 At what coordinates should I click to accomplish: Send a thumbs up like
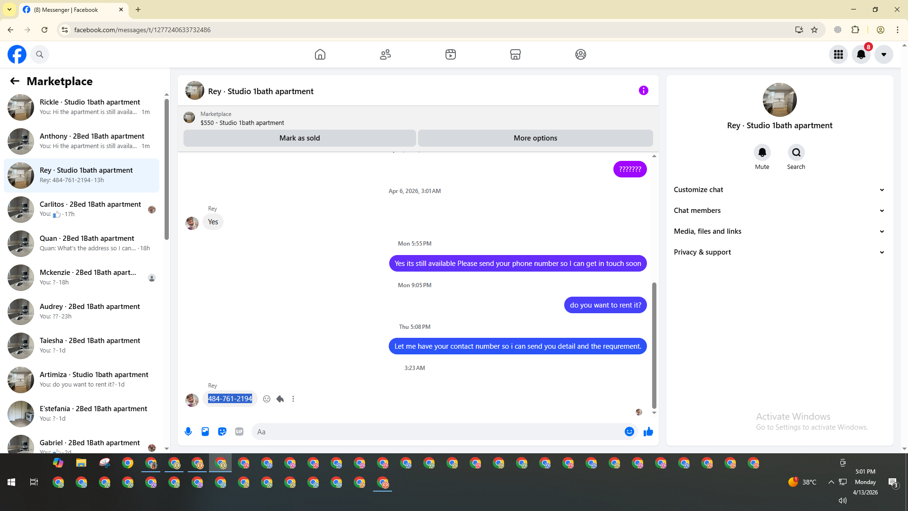pos(648,432)
